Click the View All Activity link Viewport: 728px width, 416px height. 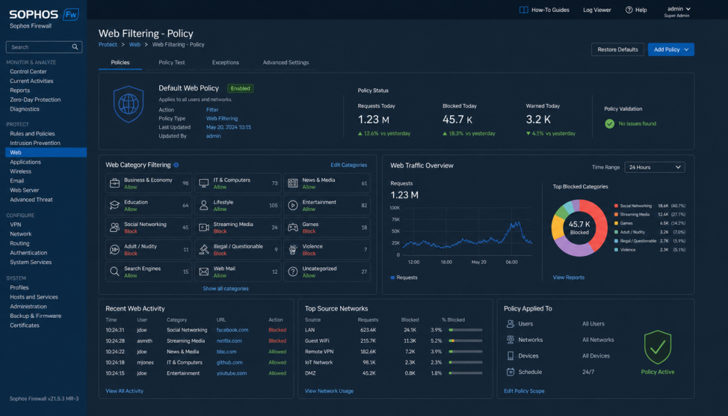tap(124, 391)
